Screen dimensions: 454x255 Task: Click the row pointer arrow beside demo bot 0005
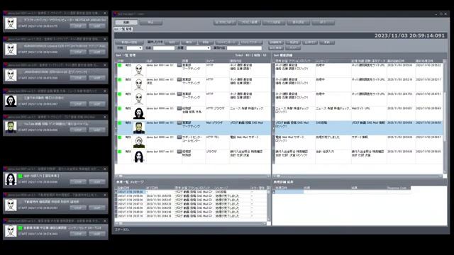point(116,128)
